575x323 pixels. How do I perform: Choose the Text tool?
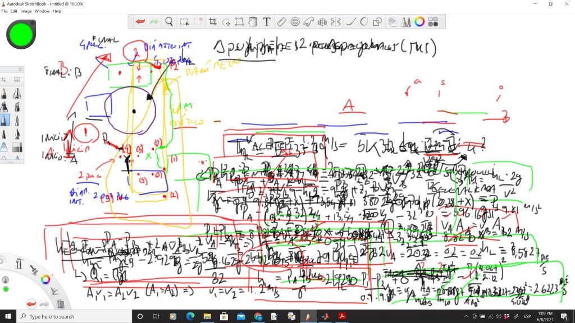pyautogui.click(x=267, y=22)
